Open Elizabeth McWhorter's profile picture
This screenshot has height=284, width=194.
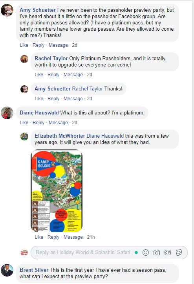pos(24,136)
